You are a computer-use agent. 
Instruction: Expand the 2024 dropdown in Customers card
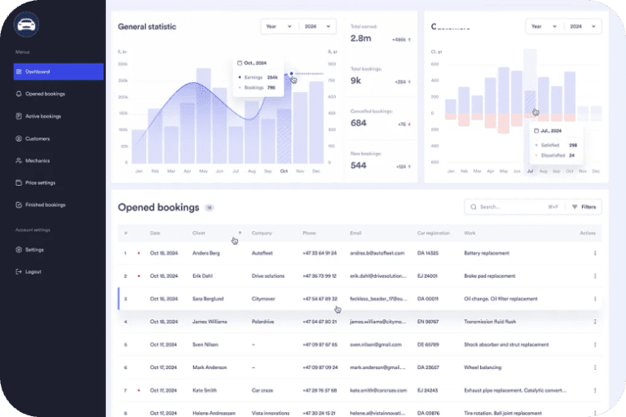point(583,26)
